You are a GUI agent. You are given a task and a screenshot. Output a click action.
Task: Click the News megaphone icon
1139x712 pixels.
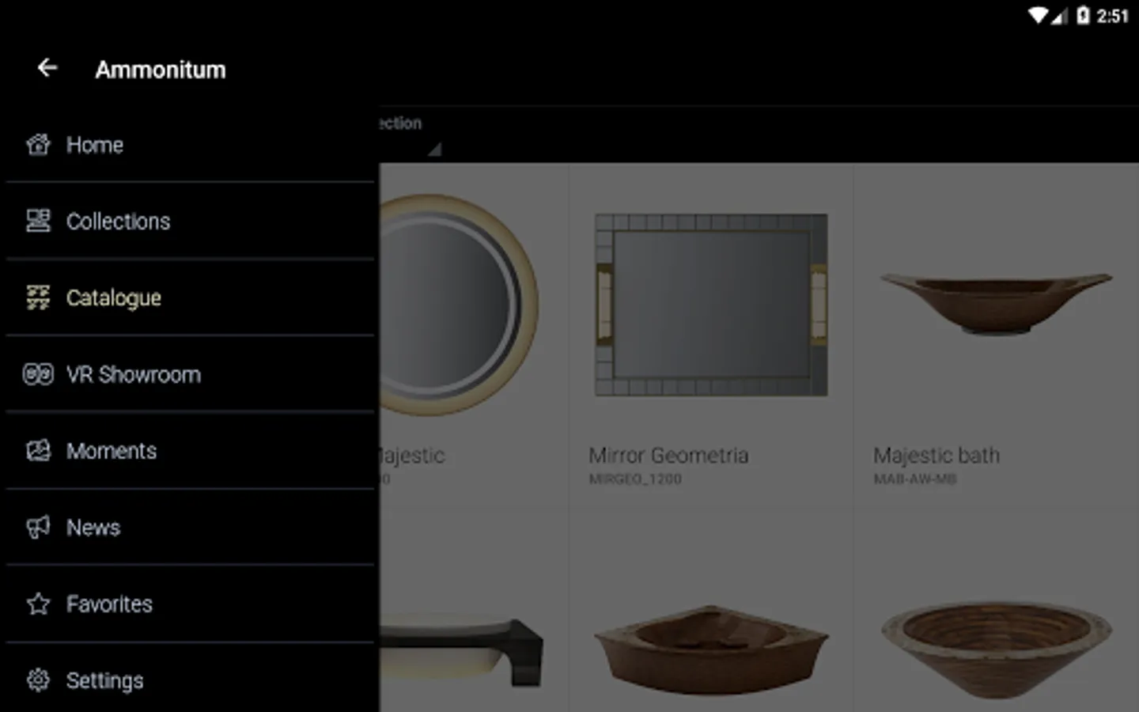coord(38,527)
